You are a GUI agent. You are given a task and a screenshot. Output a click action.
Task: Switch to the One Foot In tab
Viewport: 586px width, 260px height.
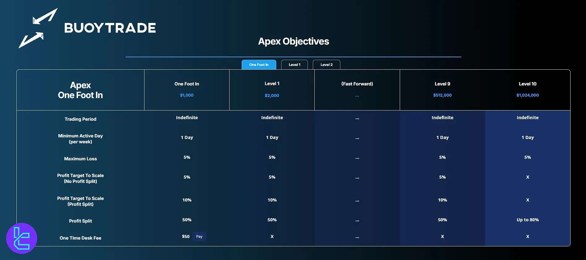click(259, 65)
